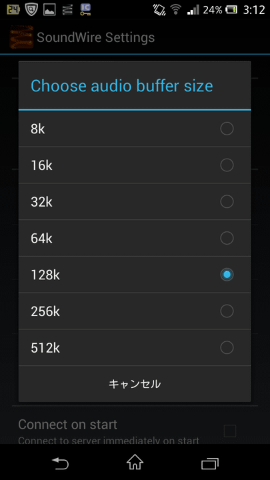270x480 pixels.
Task: Tap the security shield status bar icon
Action: tap(31, 9)
